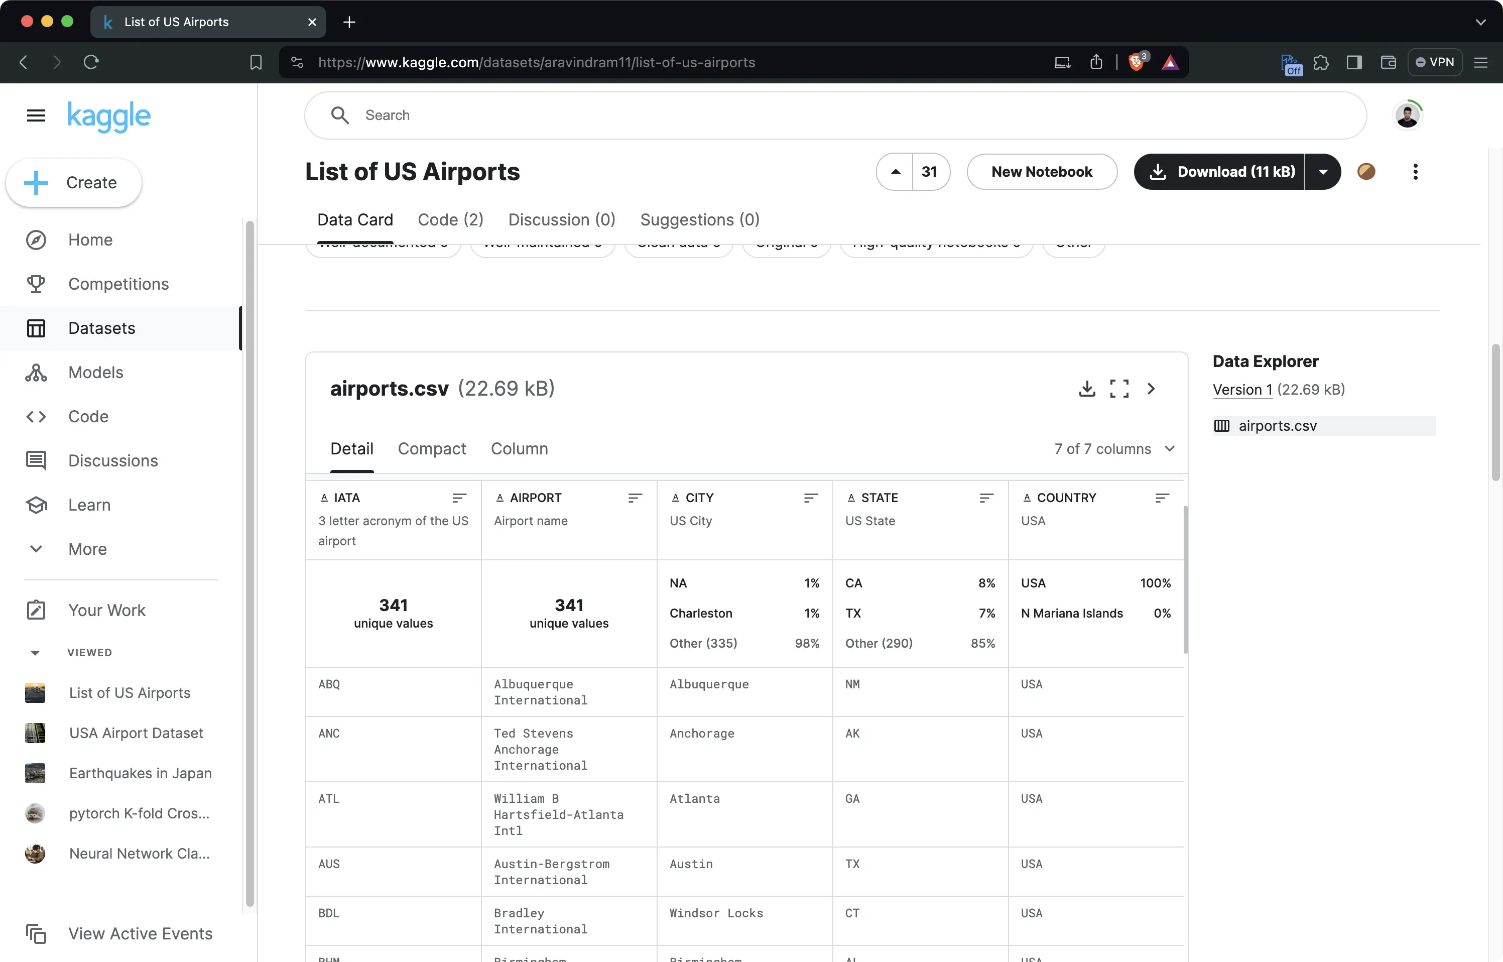Open the Download options dropdown arrow
The width and height of the screenshot is (1503, 962).
tap(1323, 172)
